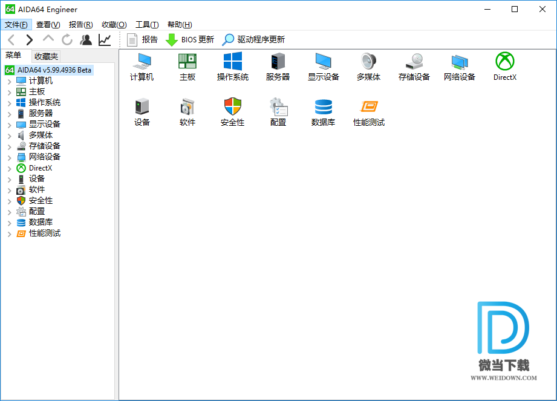Open the 显示设备 display icon in main panel
The height and width of the screenshot is (401, 557).
[x=324, y=67]
